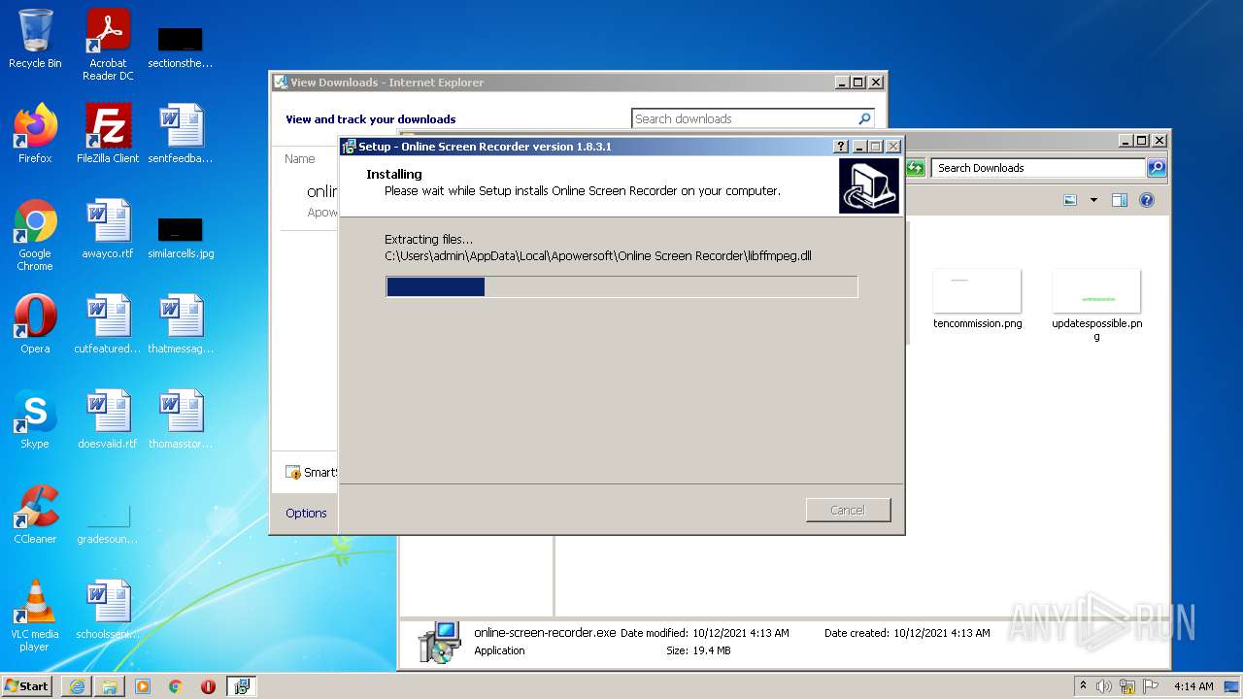Screen dimensions: 1243x699
Task: Open media player taskbar icon
Action: pos(143,686)
